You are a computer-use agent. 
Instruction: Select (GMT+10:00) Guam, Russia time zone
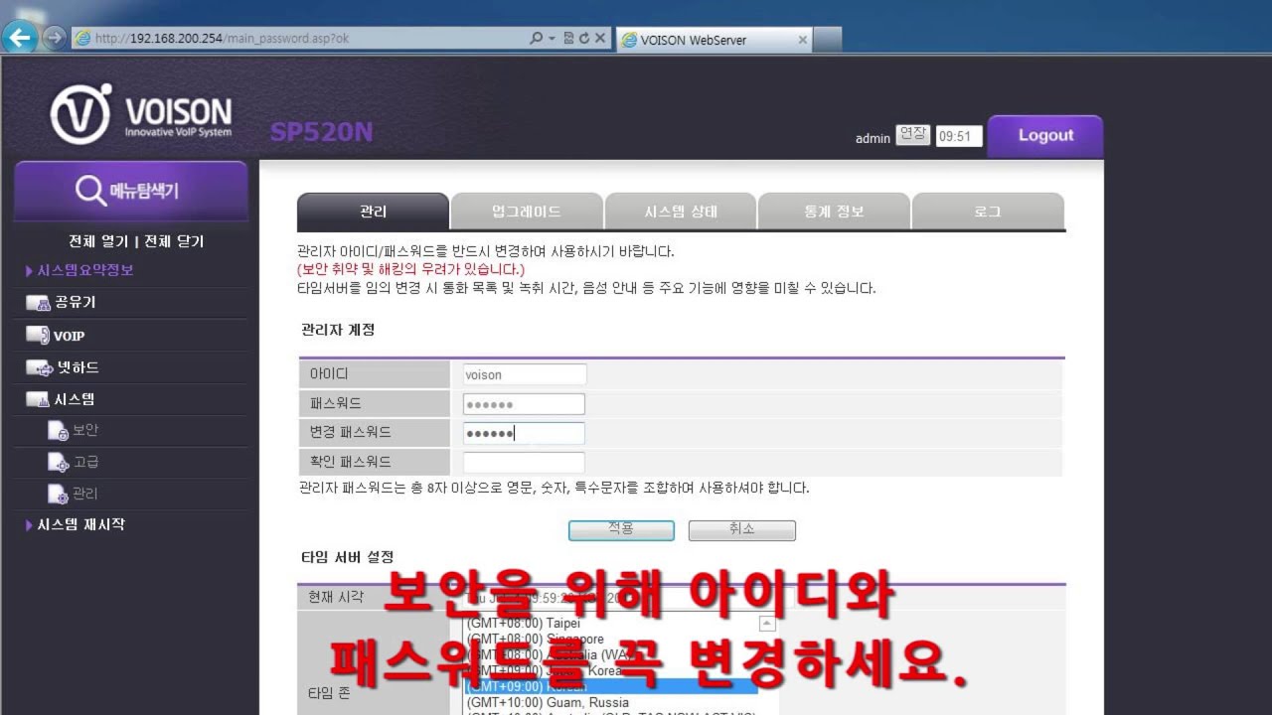(x=548, y=702)
